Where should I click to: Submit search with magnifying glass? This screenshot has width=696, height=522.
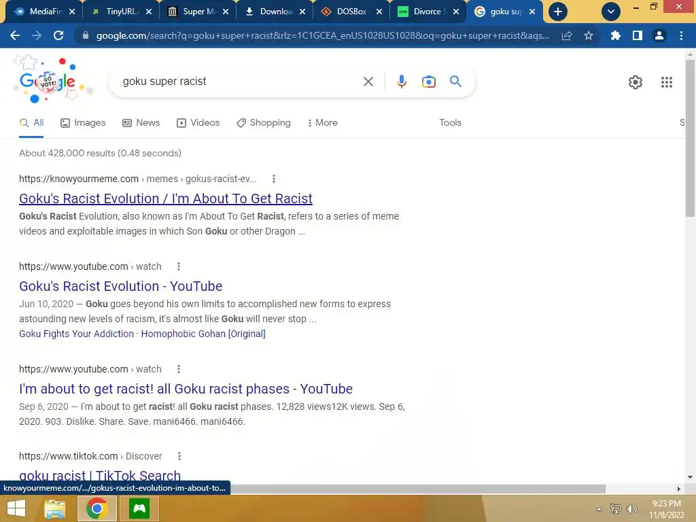click(455, 82)
